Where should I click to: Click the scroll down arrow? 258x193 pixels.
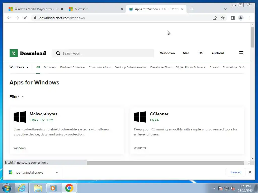pos(252,159)
